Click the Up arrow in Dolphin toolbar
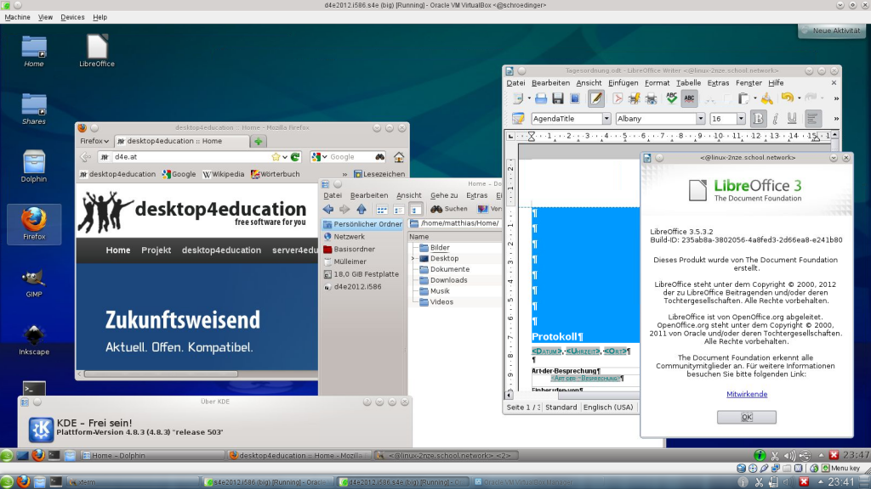Image resolution: width=871 pixels, height=489 pixels. (x=361, y=209)
